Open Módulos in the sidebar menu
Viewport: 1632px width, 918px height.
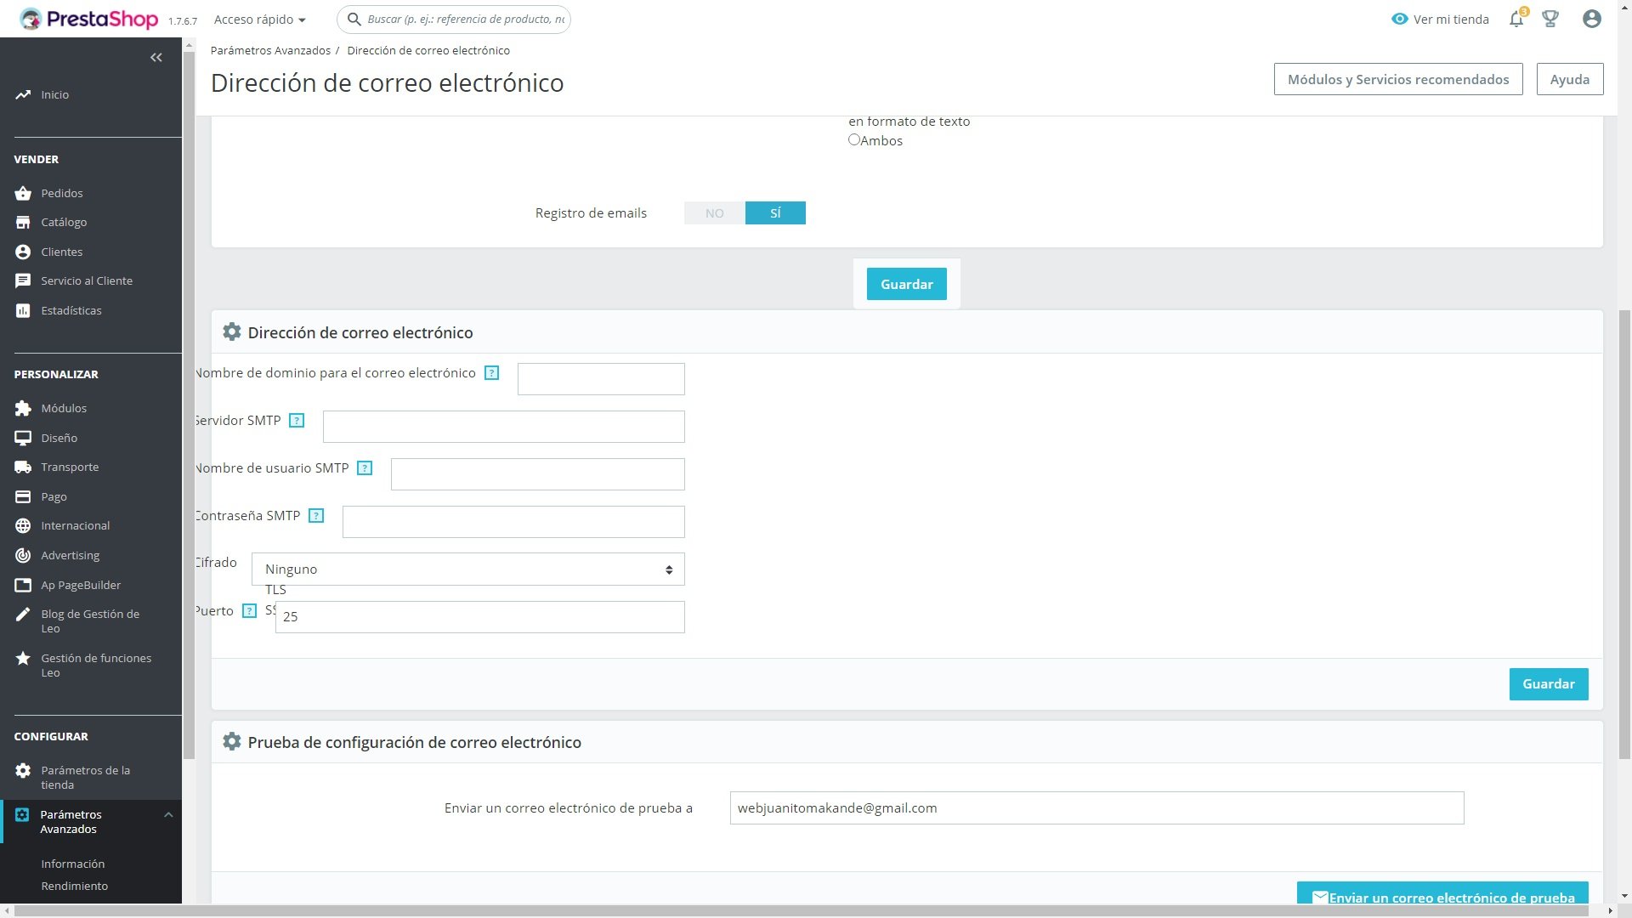click(64, 409)
